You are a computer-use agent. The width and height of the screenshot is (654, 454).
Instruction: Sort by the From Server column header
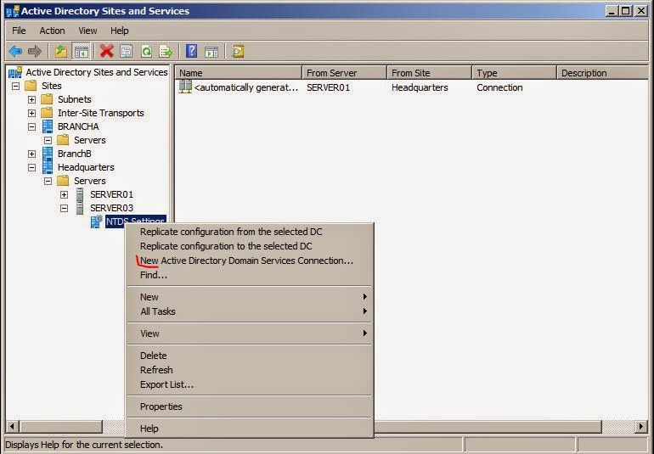click(345, 72)
